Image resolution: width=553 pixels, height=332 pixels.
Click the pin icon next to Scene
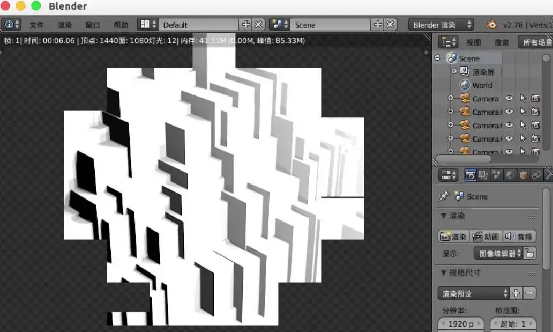pyautogui.click(x=444, y=196)
